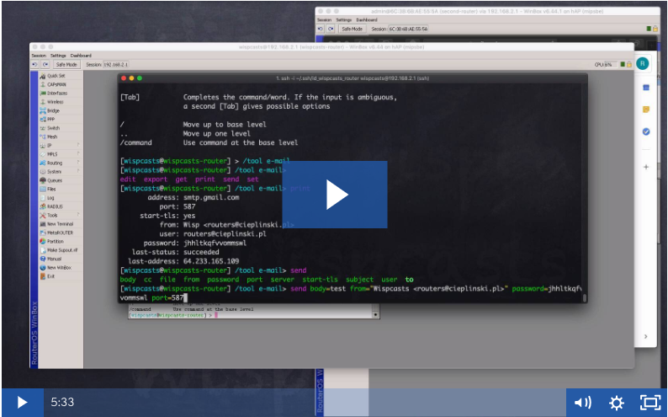The width and height of the screenshot is (668, 417).
Task: Open Interfaces in WinBox sidebar
Action: tap(57, 93)
